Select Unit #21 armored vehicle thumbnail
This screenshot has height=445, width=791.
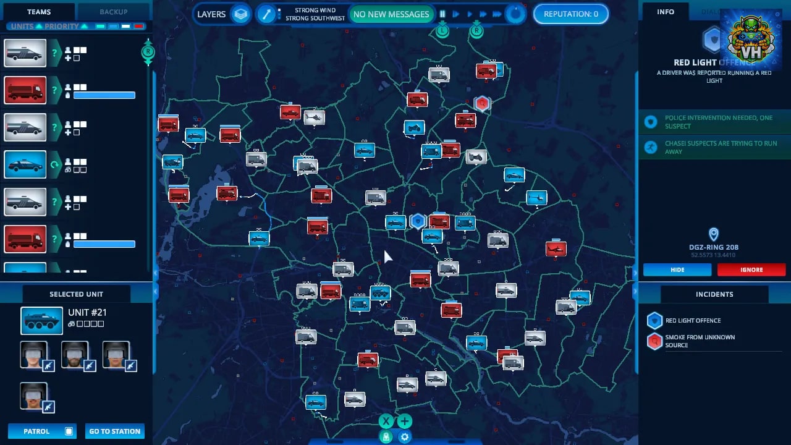[x=42, y=320]
